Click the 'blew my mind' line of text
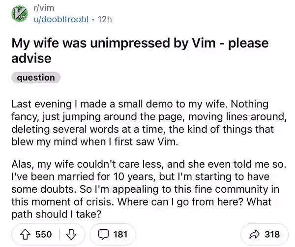295x247 pixels. [94, 141]
